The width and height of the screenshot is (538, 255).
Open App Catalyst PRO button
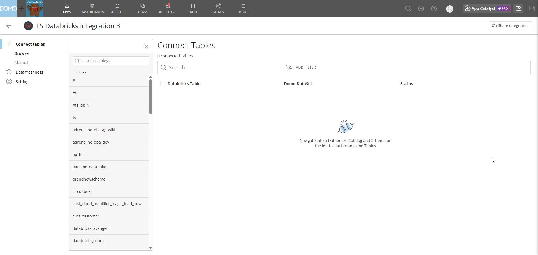(x=487, y=9)
